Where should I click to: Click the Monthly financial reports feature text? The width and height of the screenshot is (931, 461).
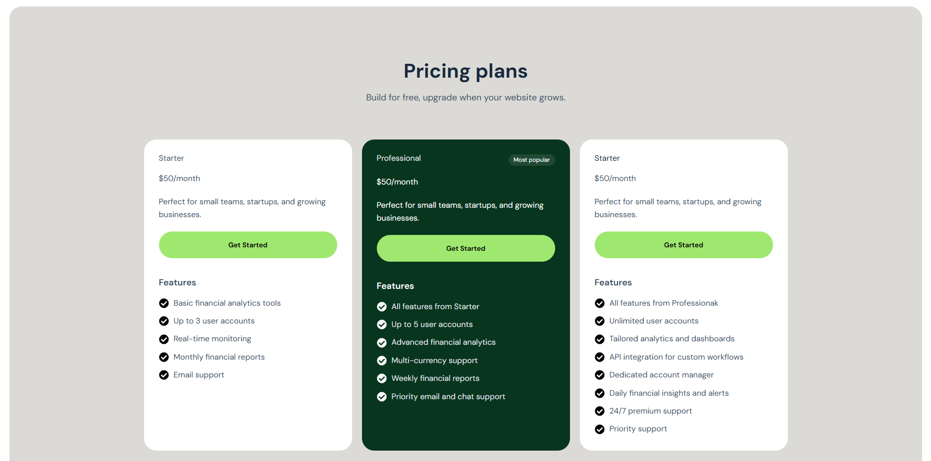pos(219,357)
